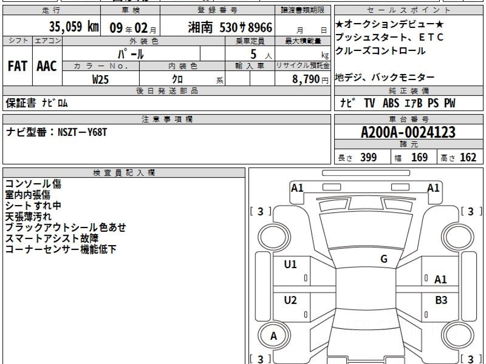Click the 室内内張傷 inspector note
486x364 pixels.
coord(28,195)
